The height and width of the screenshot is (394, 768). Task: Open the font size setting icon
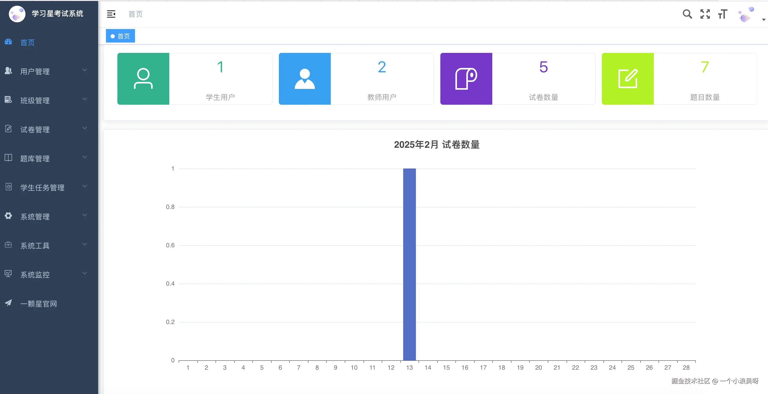[723, 14]
